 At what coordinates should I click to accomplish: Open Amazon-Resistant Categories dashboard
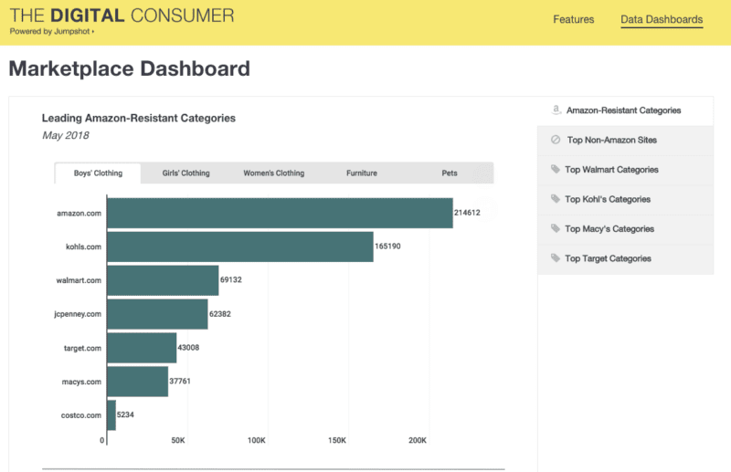pos(625,110)
